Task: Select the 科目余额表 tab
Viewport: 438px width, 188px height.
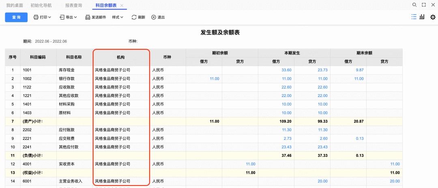Action: point(106,5)
